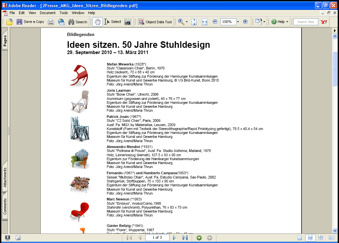The image size is (339, 243).
Task: Go to the First Page button
Action: [x=129, y=238]
